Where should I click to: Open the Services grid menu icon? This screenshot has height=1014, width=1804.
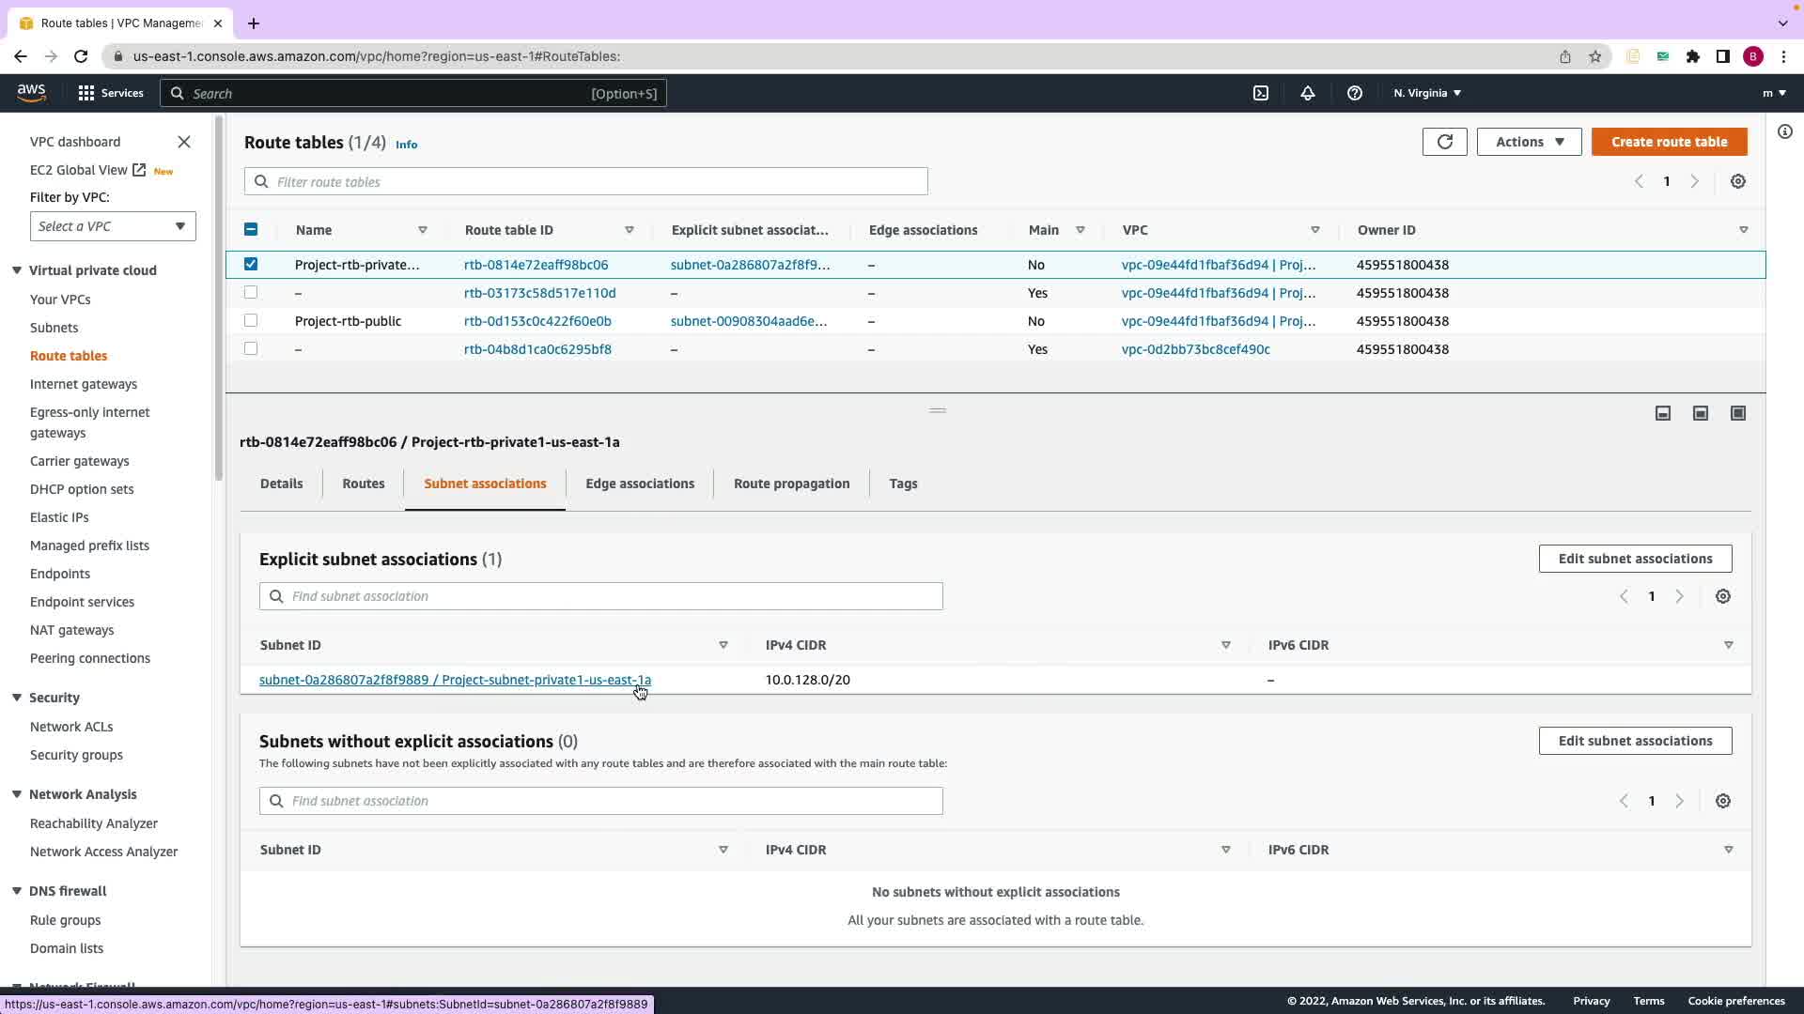click(86, 93)
